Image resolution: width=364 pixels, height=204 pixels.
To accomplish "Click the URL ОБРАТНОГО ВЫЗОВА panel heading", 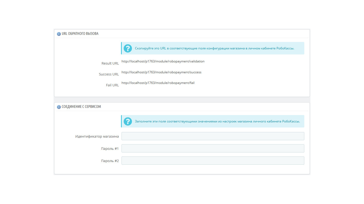I will [x=80, y=34].
